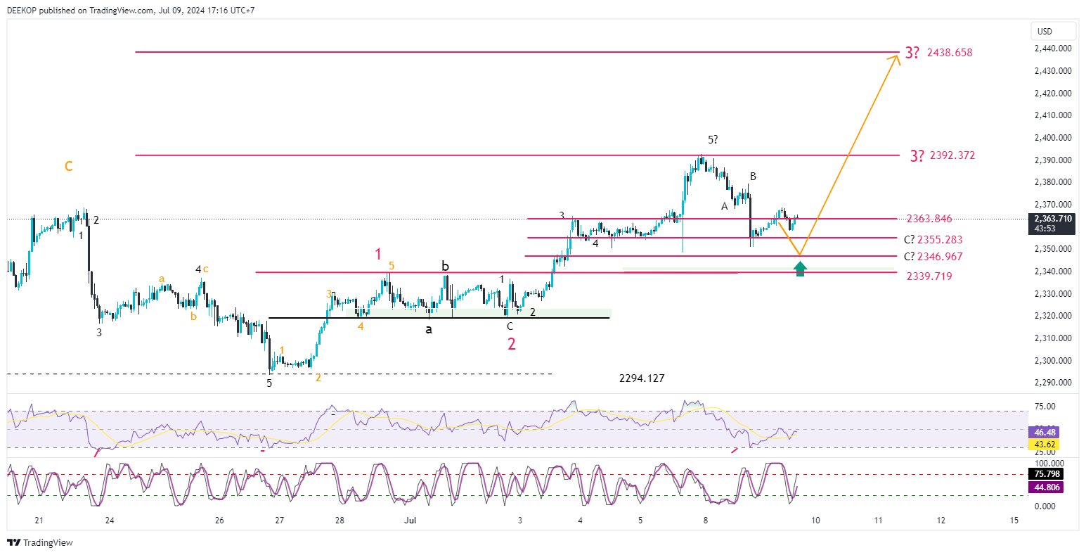Click the 5? wave label at the peak

[713, 140]
